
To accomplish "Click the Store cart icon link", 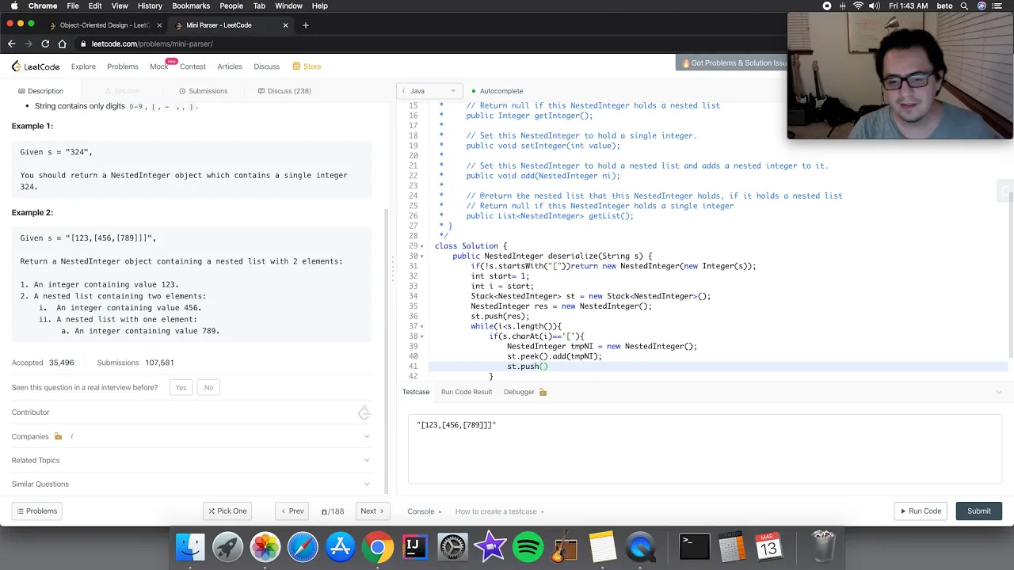I will [x=307, y=66].
